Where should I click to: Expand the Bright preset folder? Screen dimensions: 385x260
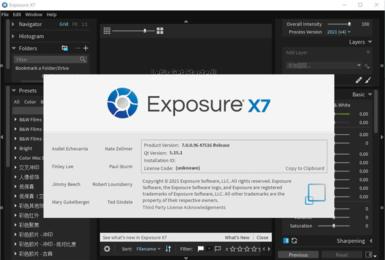15,148
